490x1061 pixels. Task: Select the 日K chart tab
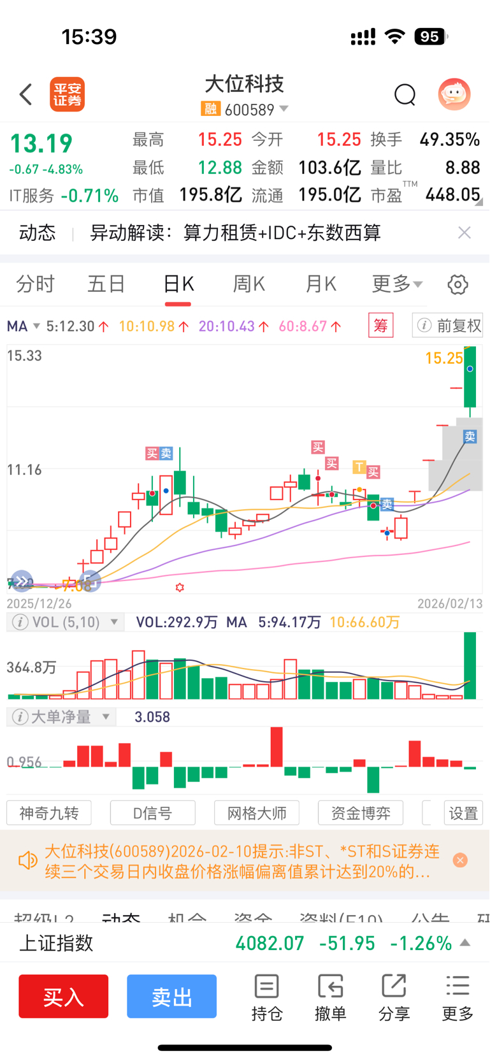(178, 284)
